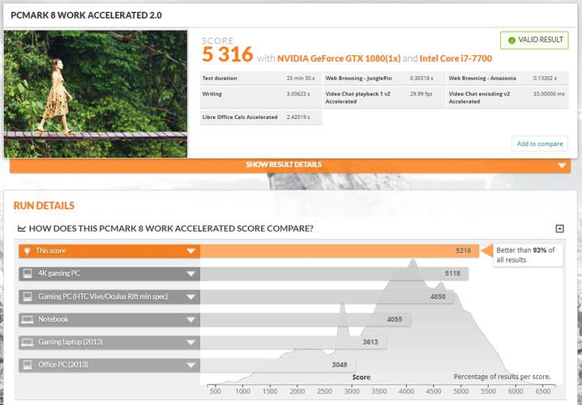
Task: Expand the Office PC (2013) dropdown arrow
Action: (190, 365)
